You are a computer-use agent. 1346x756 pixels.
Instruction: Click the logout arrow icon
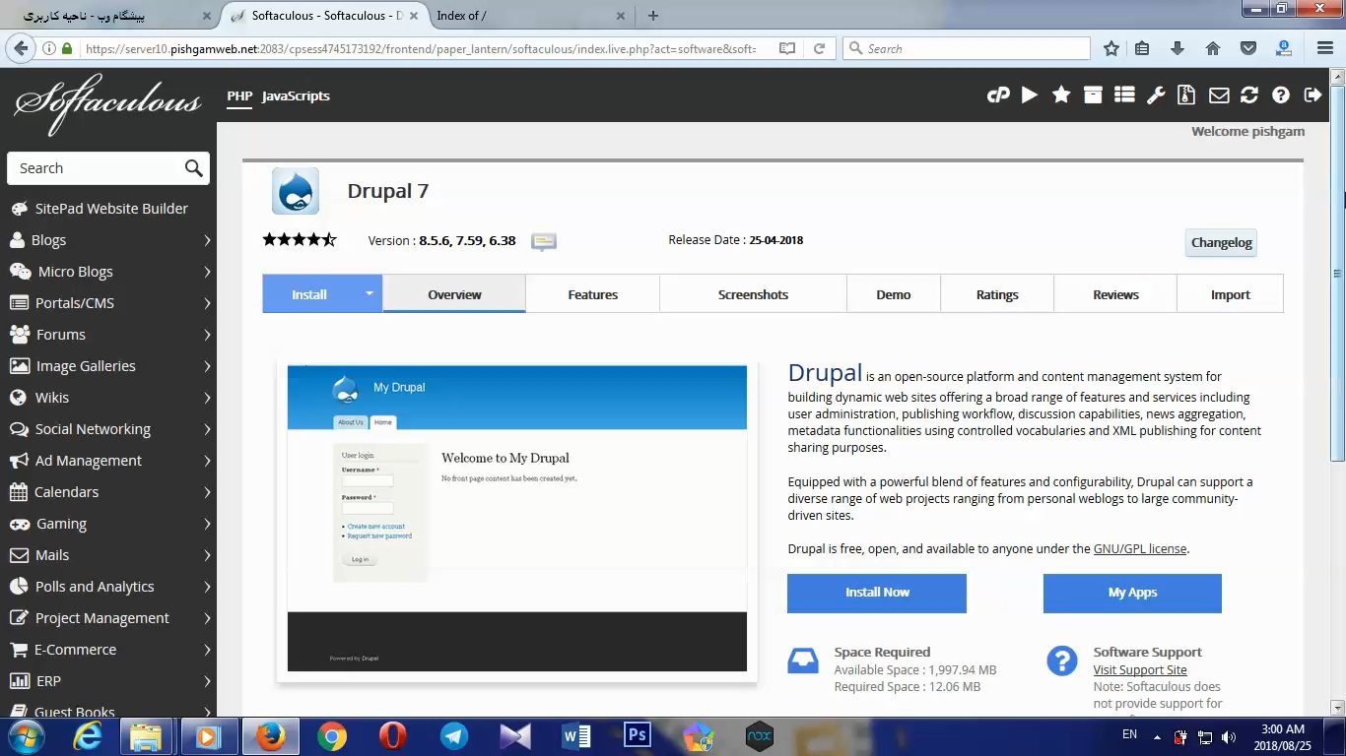1312,95
